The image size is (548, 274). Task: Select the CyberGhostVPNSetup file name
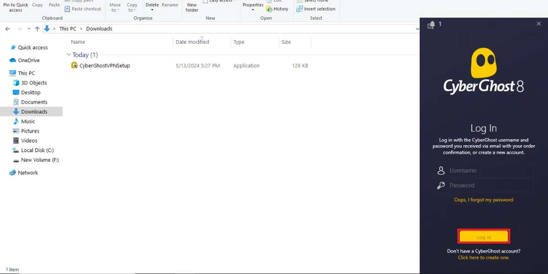coord(105,66)
